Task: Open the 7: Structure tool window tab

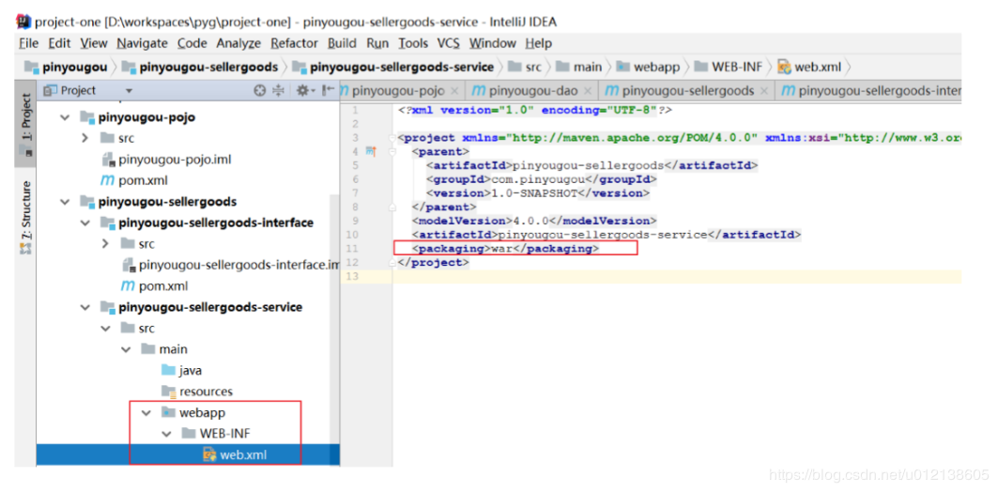Action: point(25,219)
